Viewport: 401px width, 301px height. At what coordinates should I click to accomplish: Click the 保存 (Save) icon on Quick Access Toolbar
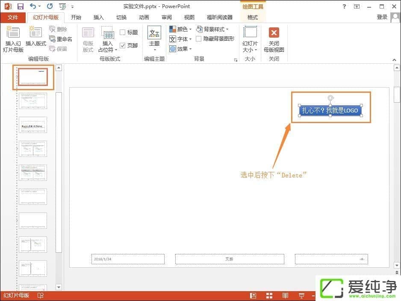tap(20, 6)
